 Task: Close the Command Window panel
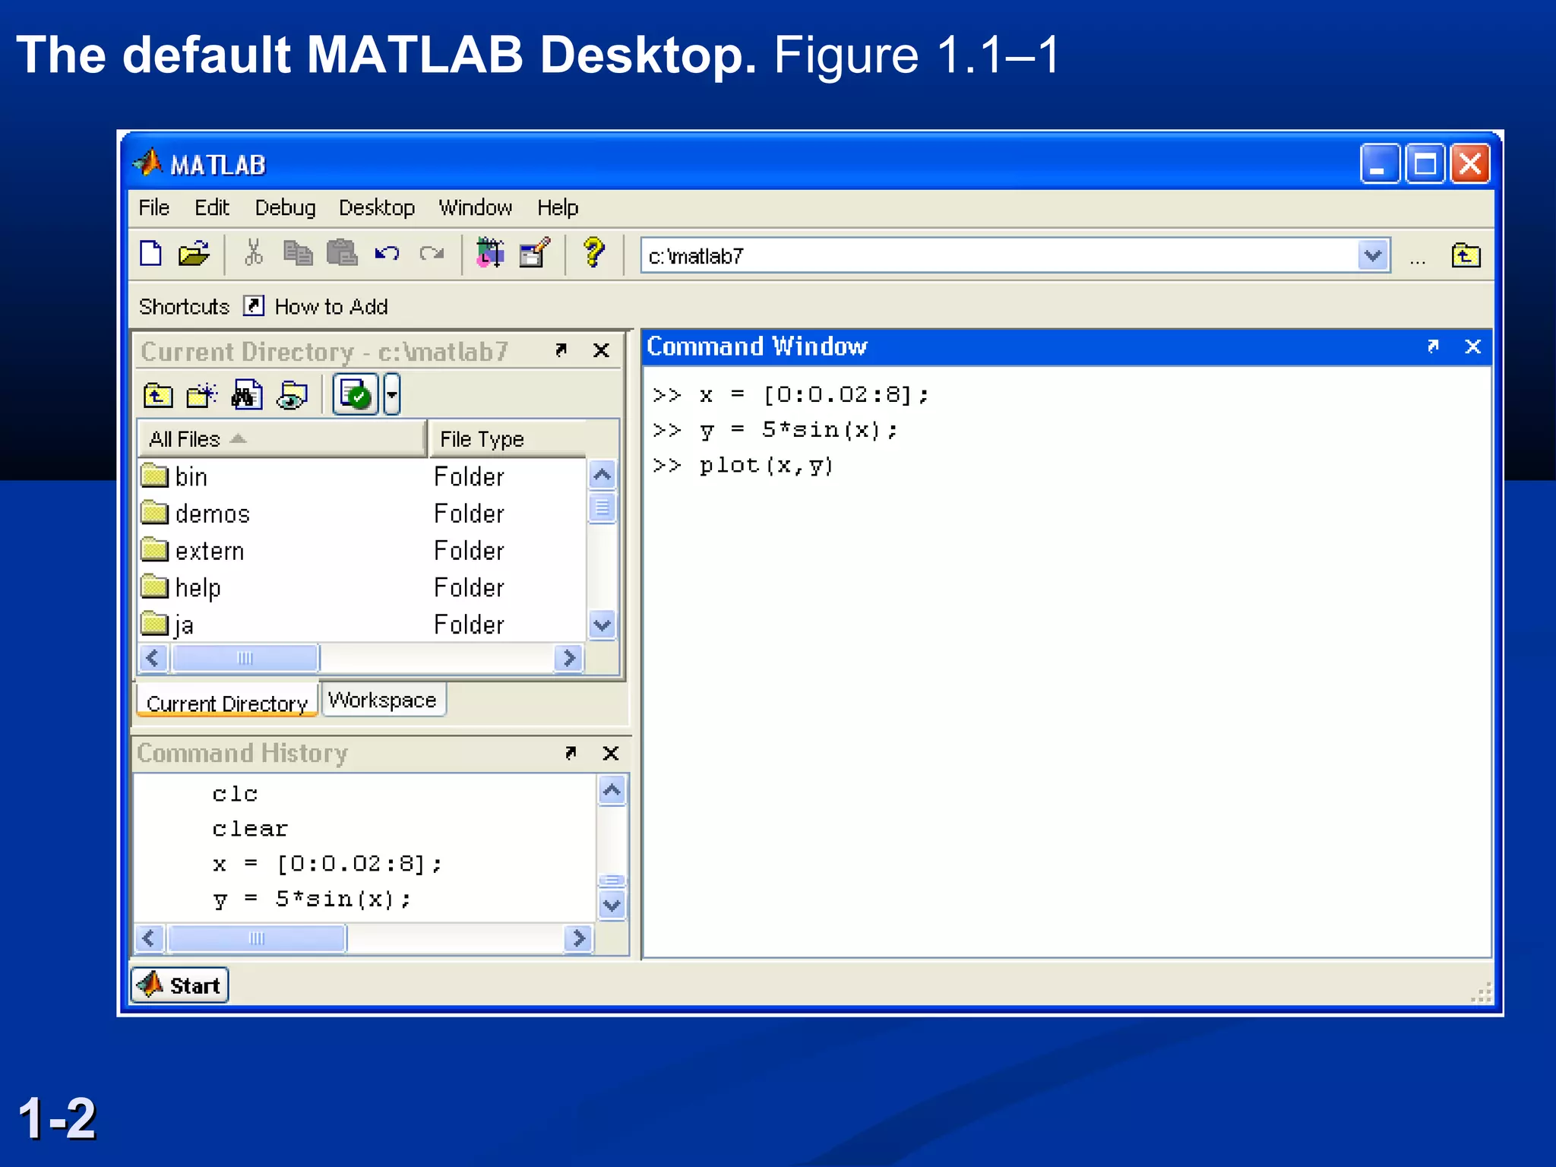pos(1472,346)
